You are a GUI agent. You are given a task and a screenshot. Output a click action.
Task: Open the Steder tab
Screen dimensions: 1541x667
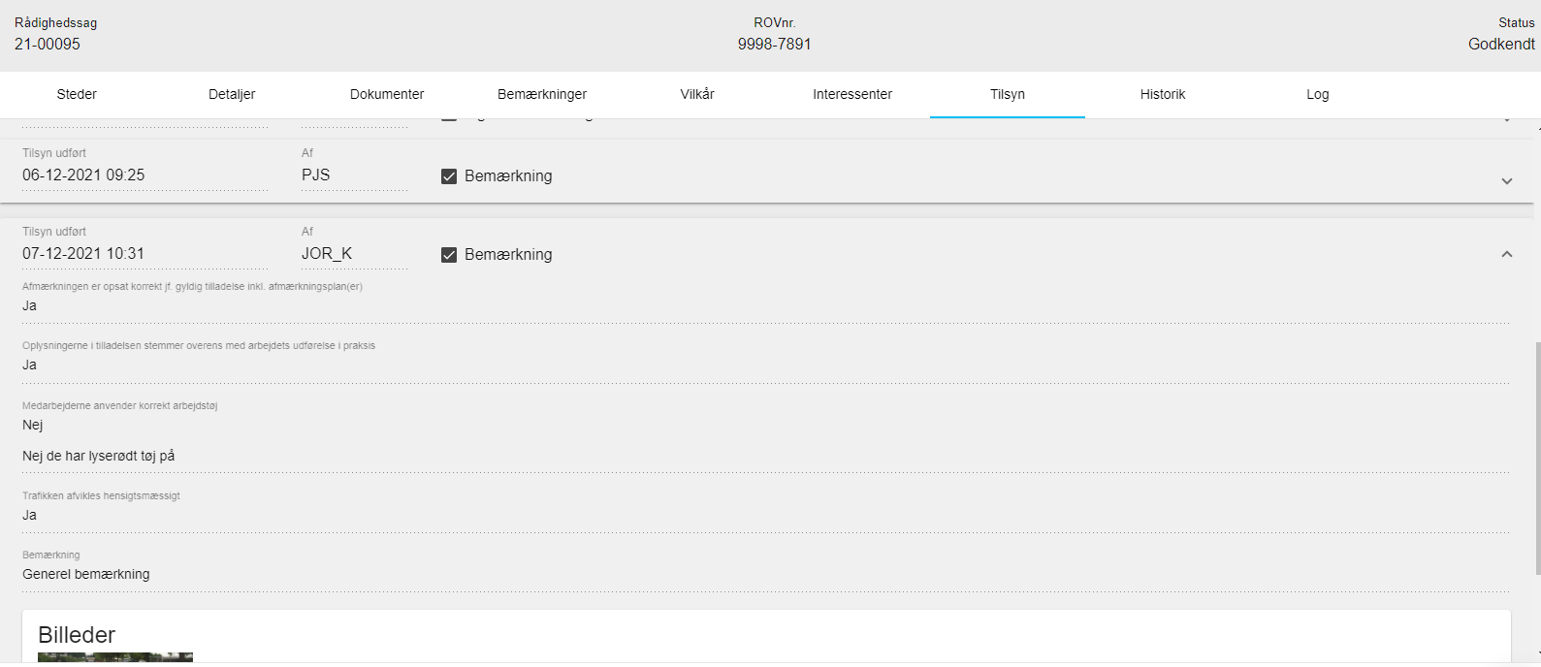[x=77, y=94]
